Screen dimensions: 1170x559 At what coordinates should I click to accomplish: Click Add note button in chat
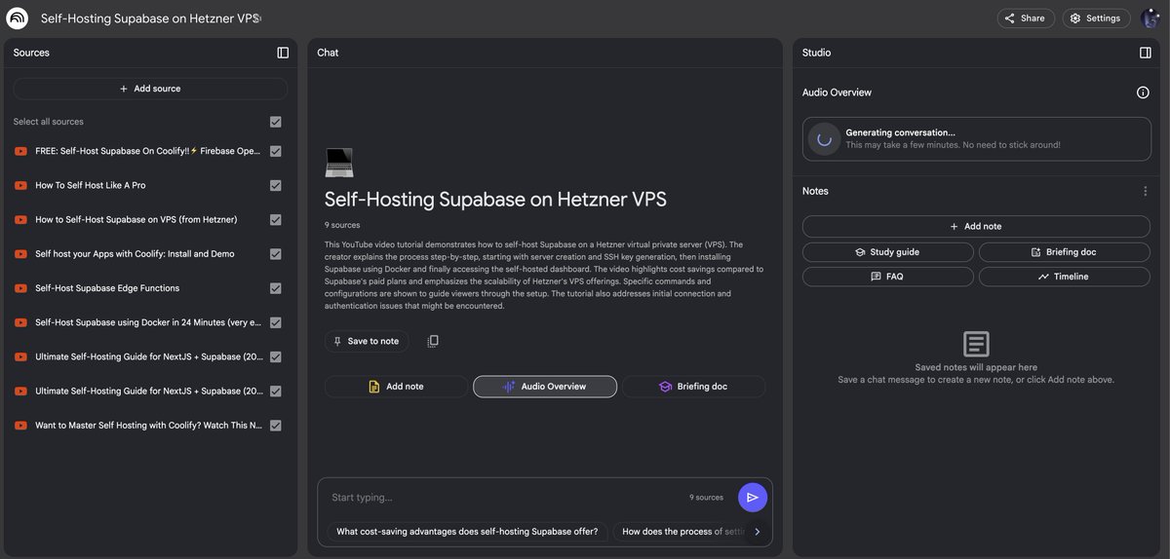396,387
